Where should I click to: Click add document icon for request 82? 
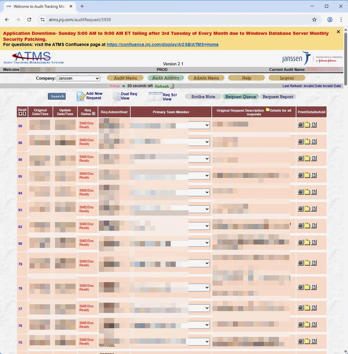click(314, 225)
